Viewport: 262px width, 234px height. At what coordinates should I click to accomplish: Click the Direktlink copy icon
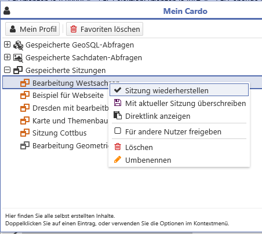[118, 115]
